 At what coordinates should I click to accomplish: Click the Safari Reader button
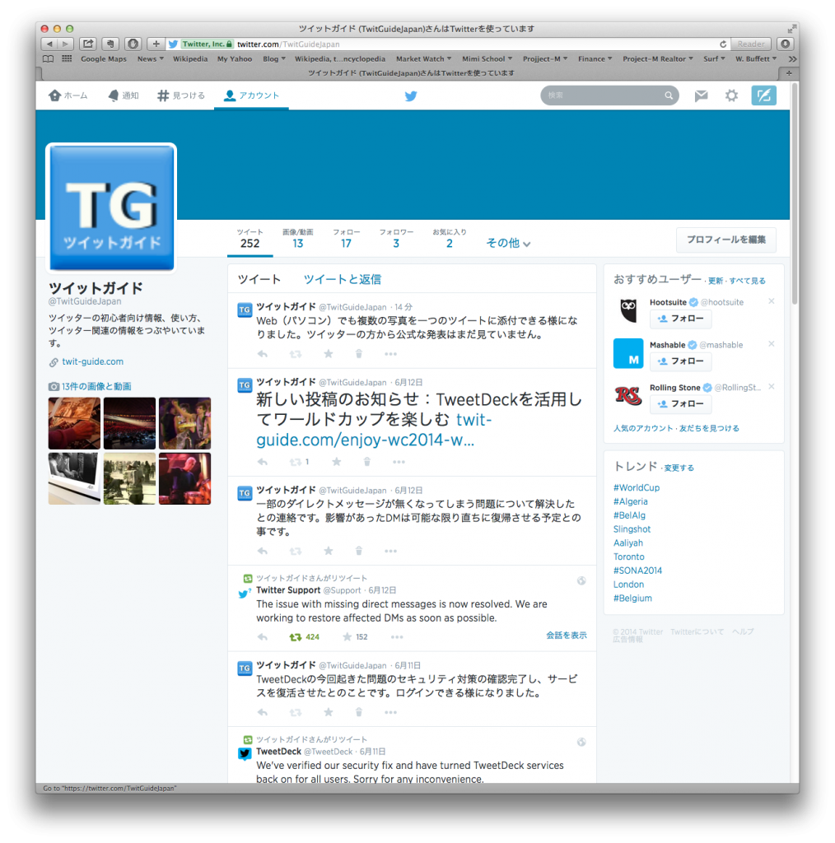pos(751,44)
